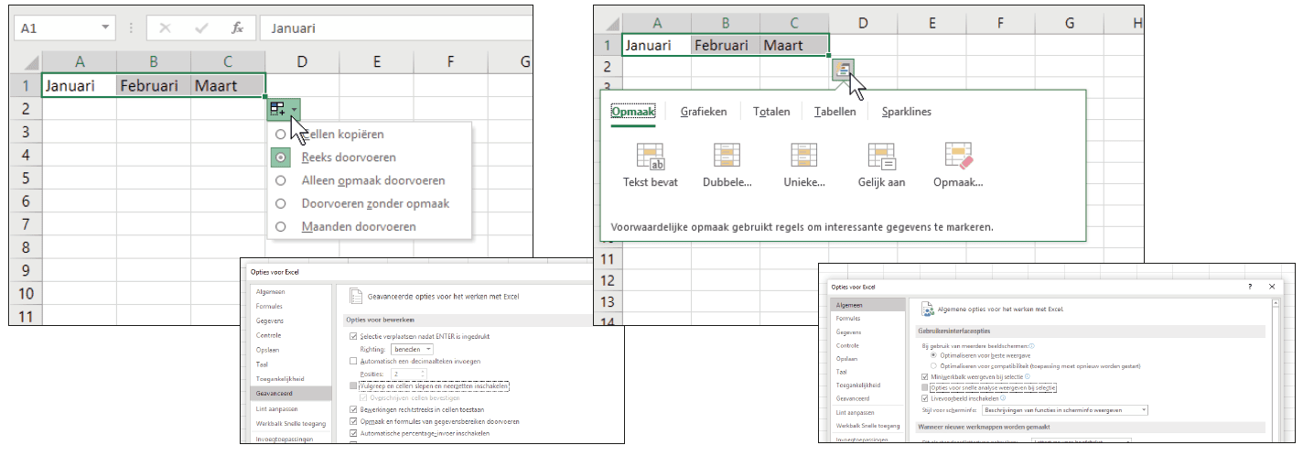The height and width of the screenshot is (456, 1303).
Task: Open the 'Richting' dropdown set to beneden
Action: pos(412,349)
